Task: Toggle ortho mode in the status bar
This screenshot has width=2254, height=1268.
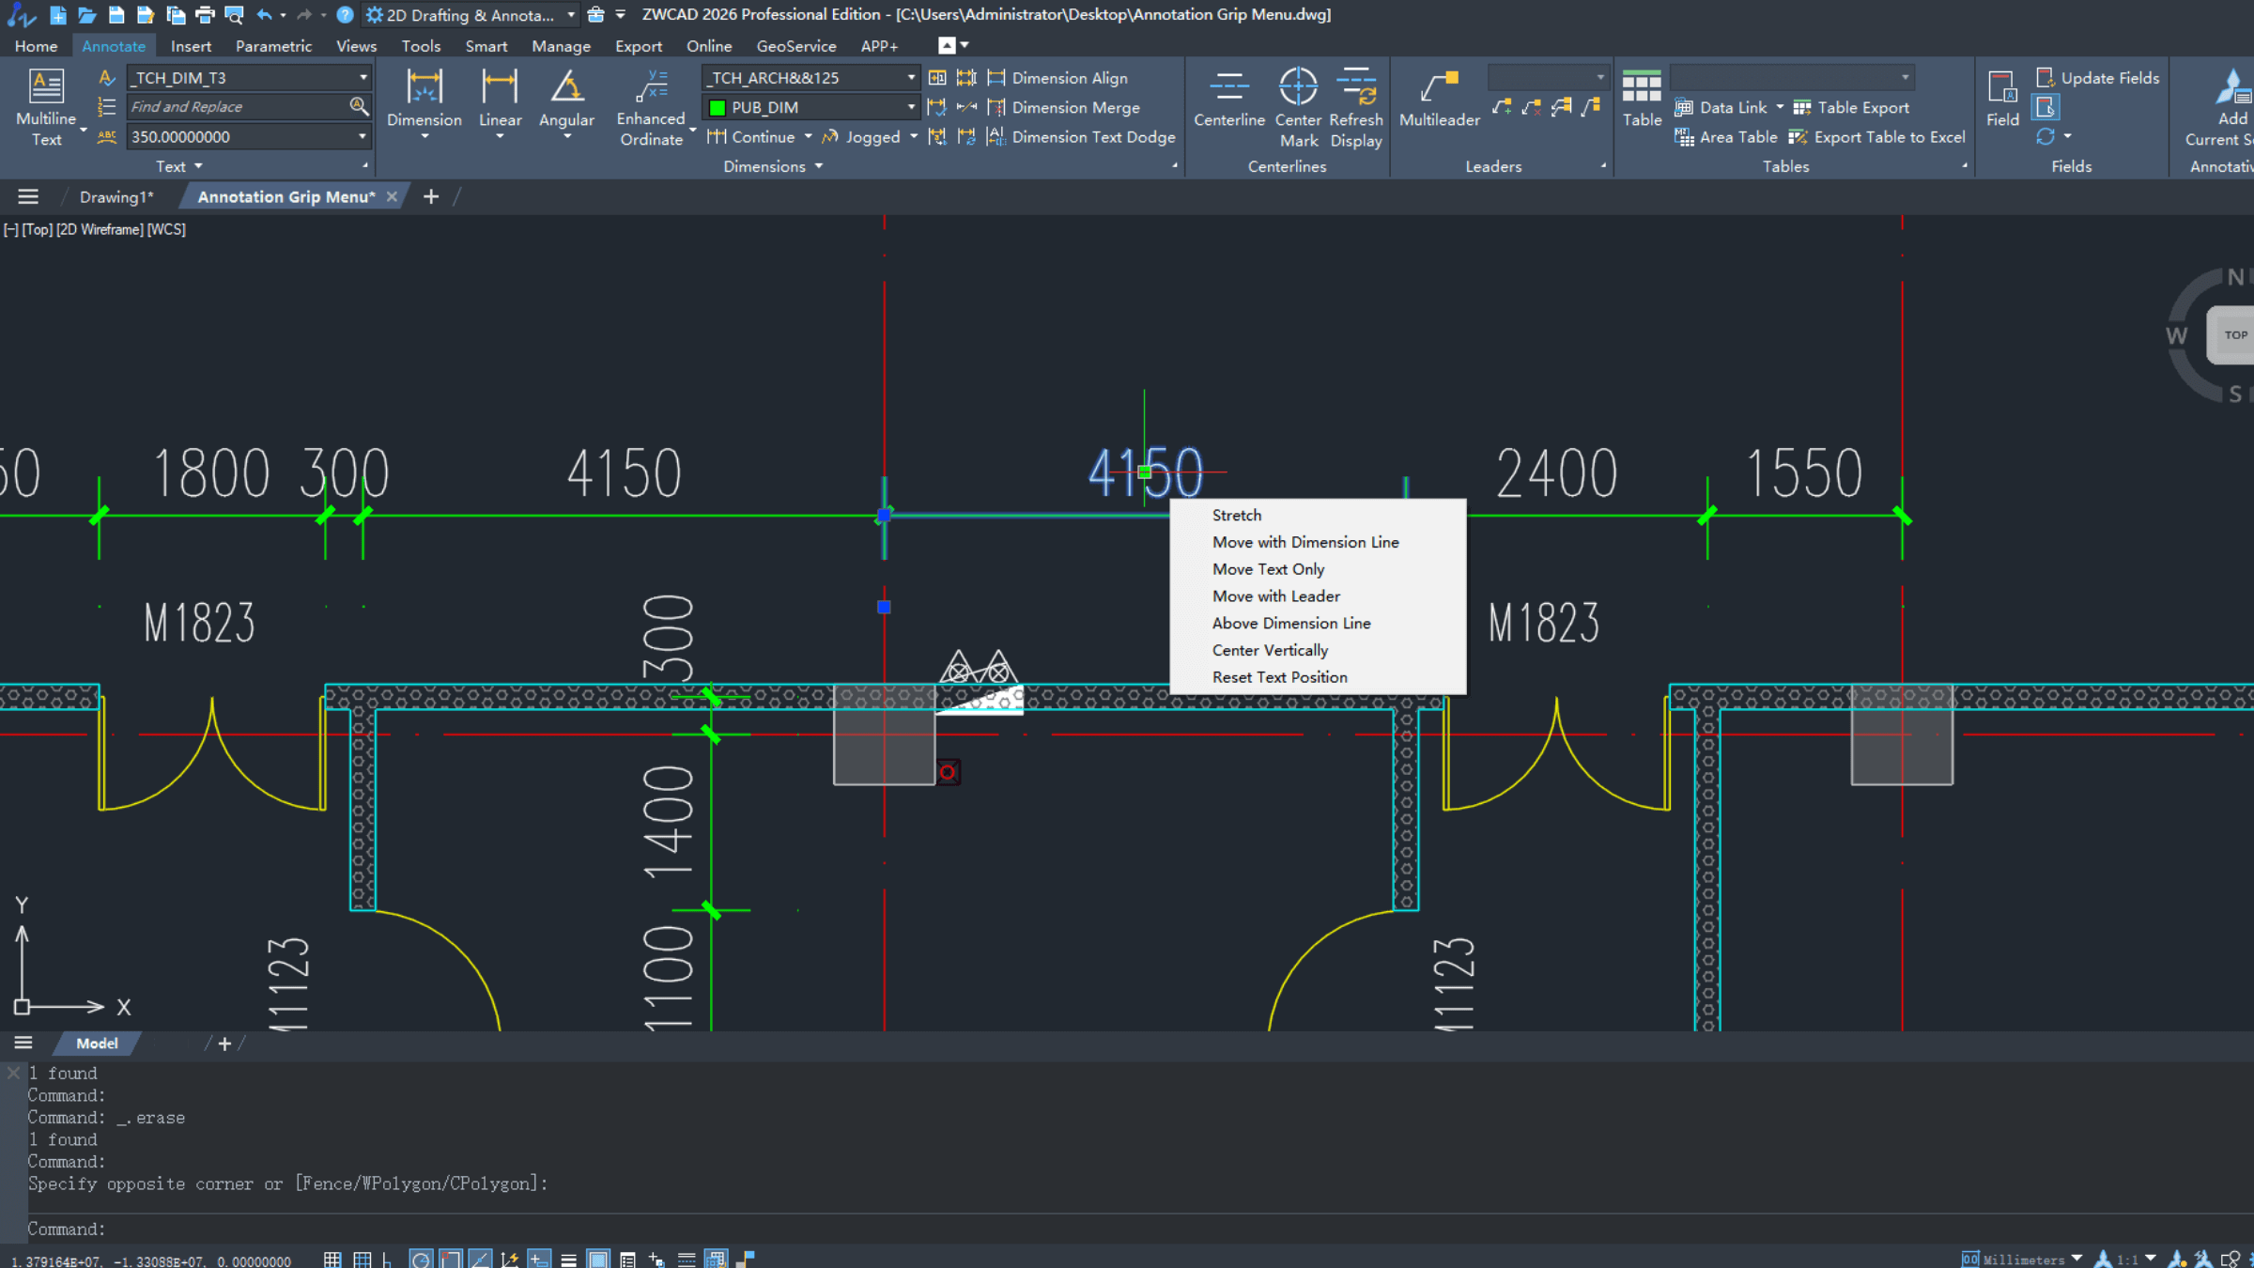Action: pos(388,1259)
